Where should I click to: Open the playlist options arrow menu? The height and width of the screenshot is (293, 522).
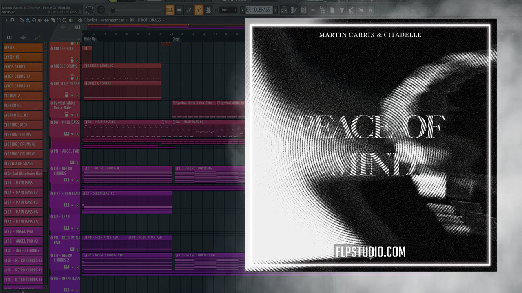point(6,20)
